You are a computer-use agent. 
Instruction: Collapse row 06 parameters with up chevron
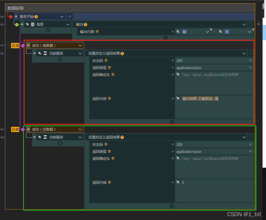tap(172, 206)
